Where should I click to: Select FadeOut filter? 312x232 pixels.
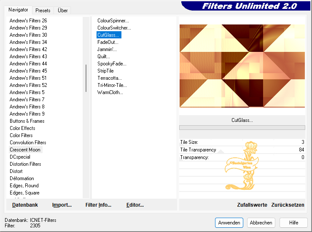pos(108,42)
